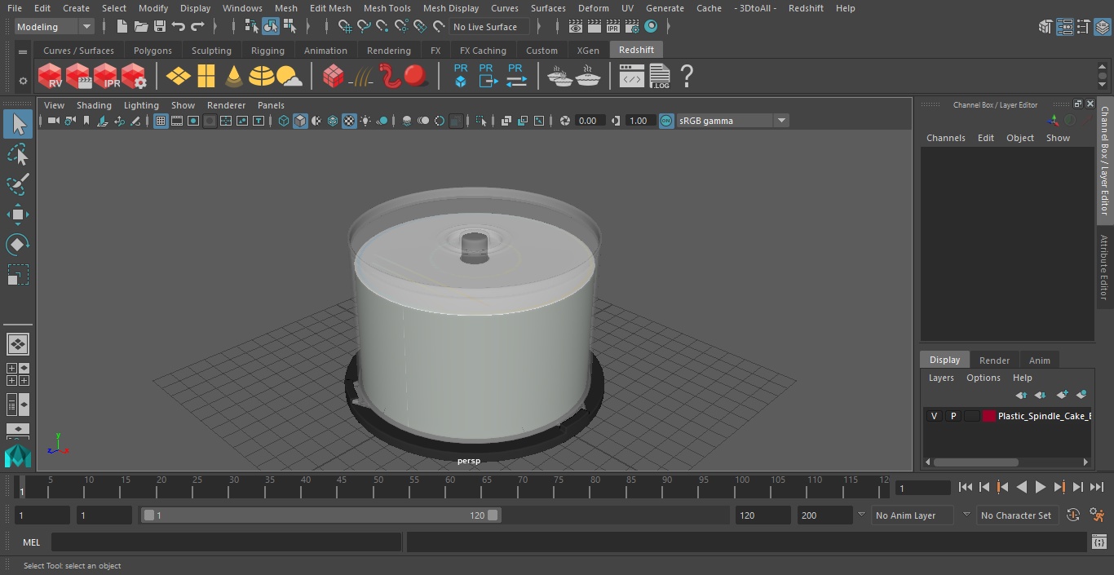Open the Mesh Tools menu
1114x575 pixels.
[x=387, y=8]
